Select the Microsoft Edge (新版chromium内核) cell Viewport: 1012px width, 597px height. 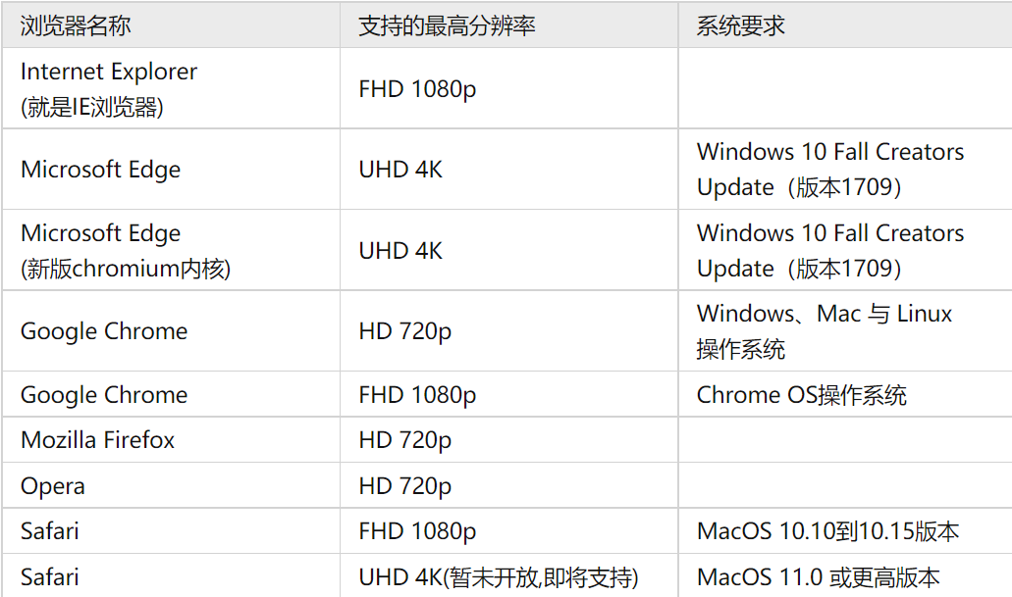tap(126, 251)
